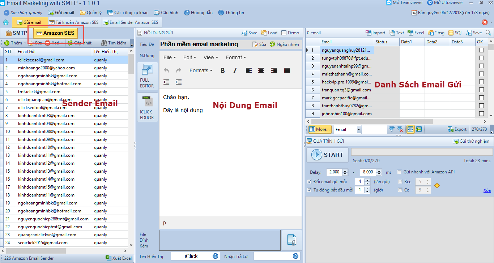Increase first Delay value stepper
Viewport: 494px width, 263px height.
(345, 170)
